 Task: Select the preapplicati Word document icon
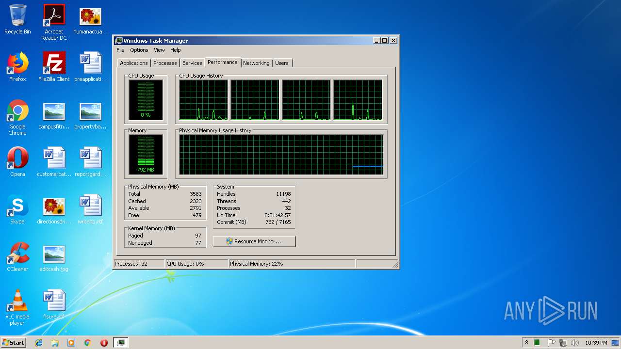pyautogui.click(x=90, y=67)
